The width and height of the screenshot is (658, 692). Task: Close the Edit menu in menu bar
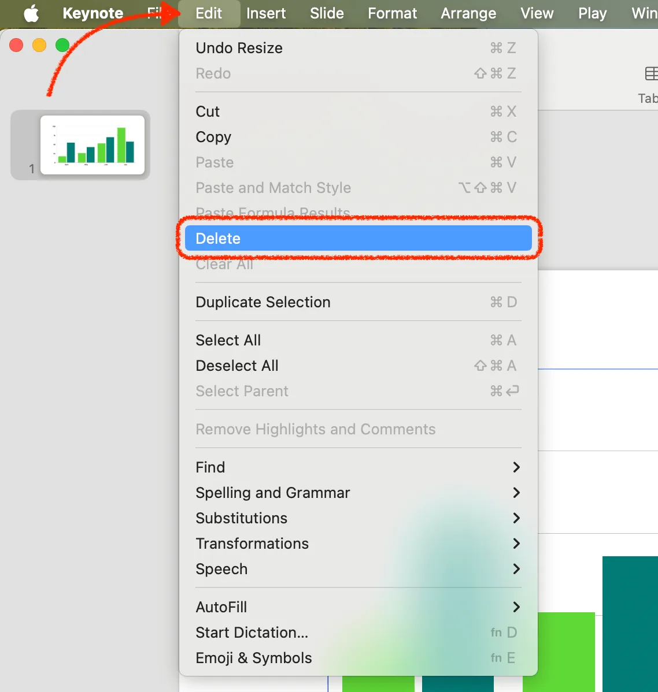pos(209,13)
